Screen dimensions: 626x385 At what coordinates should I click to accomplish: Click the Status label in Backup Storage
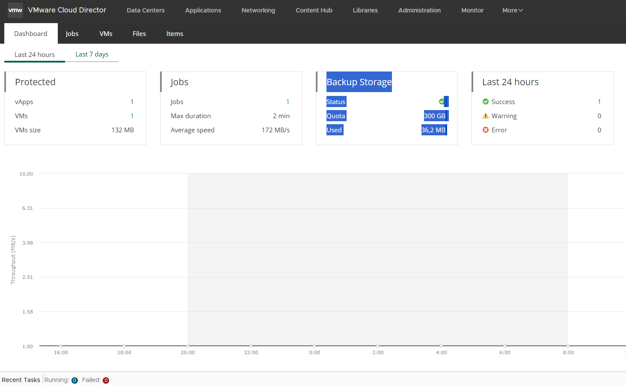[336, 101]
